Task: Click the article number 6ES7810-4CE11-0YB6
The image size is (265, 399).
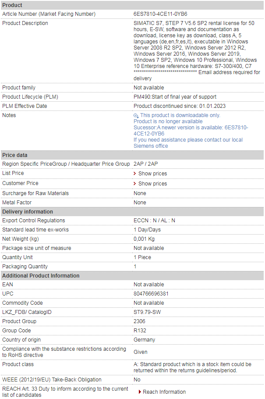Action: (160, 14)
